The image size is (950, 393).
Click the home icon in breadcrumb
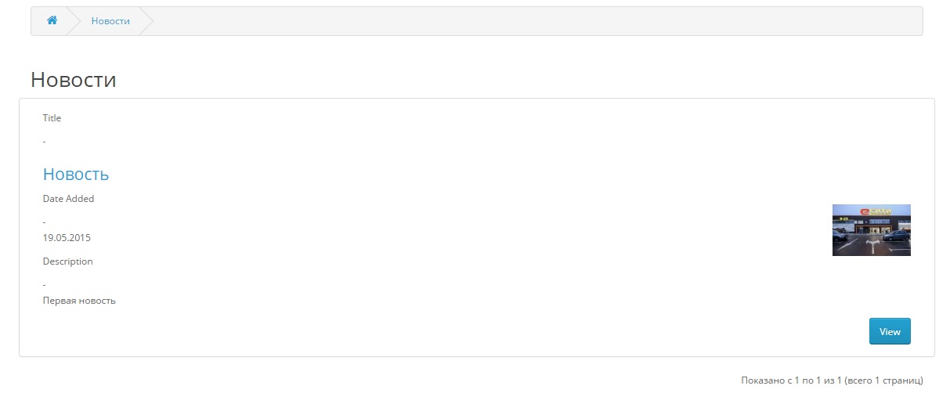click(x=52, y=21)
